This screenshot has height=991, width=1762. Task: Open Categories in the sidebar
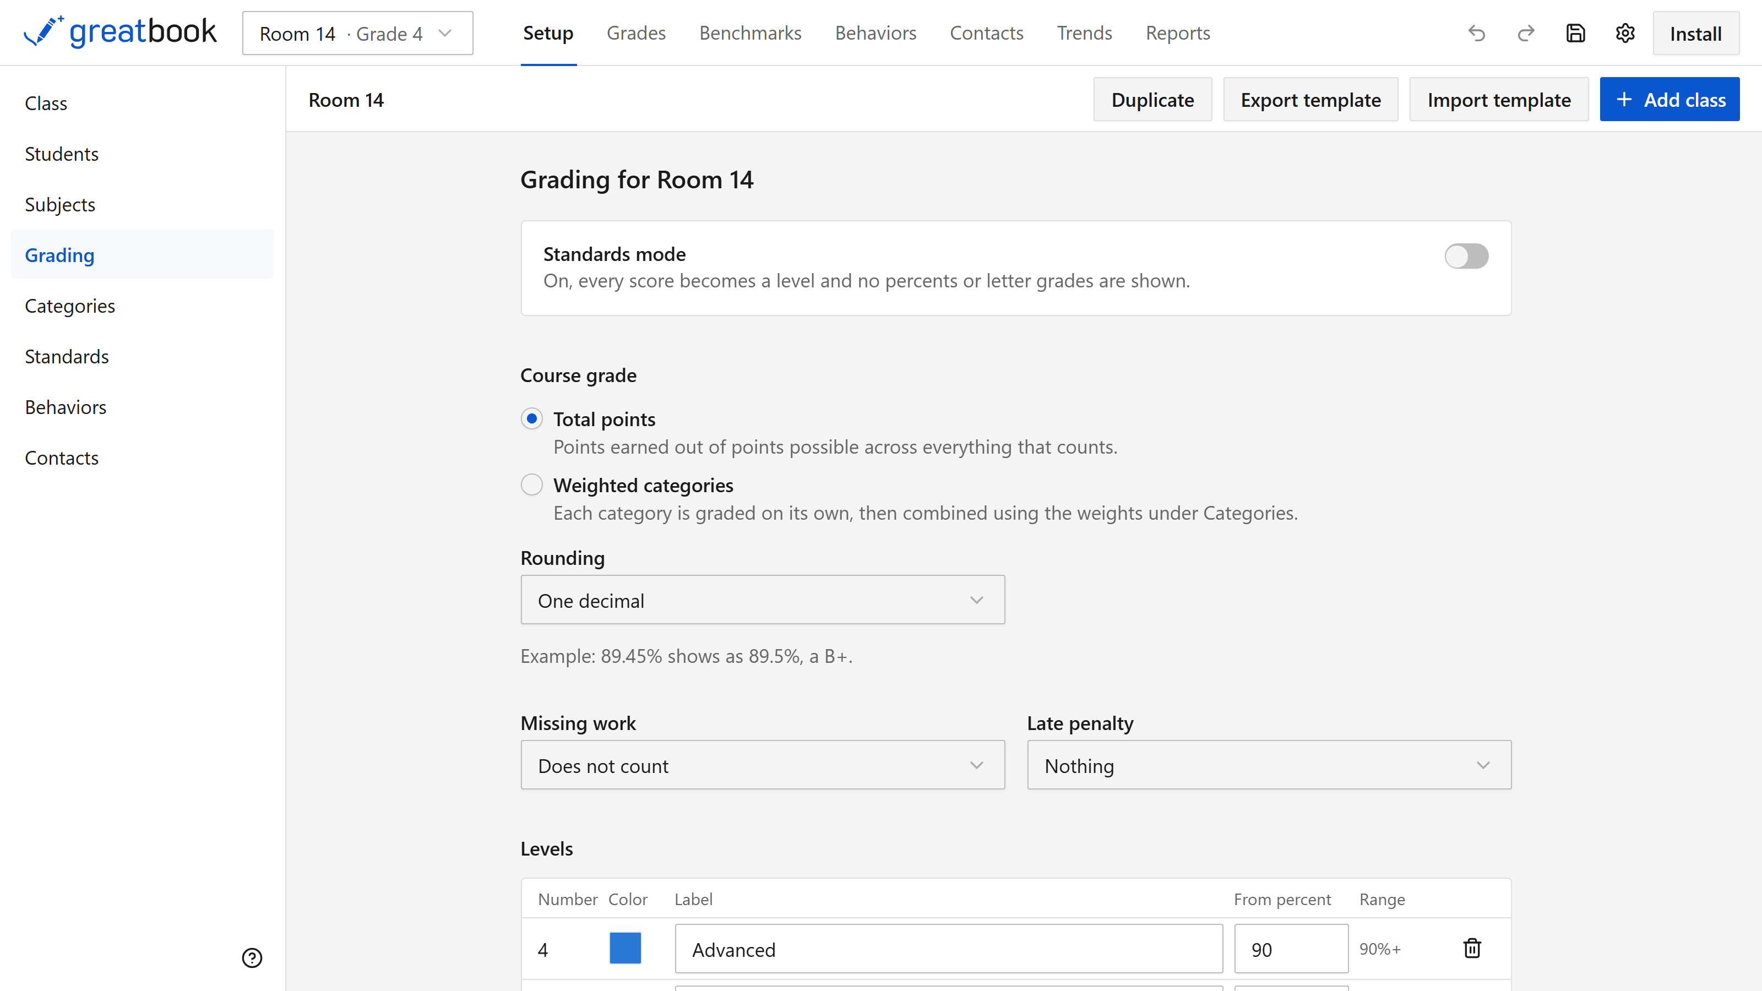(x=142, y=306)
